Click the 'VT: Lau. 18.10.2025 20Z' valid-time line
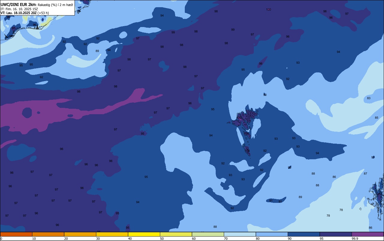384x241 pixels. pyautogui.click(x=19, y=13)
